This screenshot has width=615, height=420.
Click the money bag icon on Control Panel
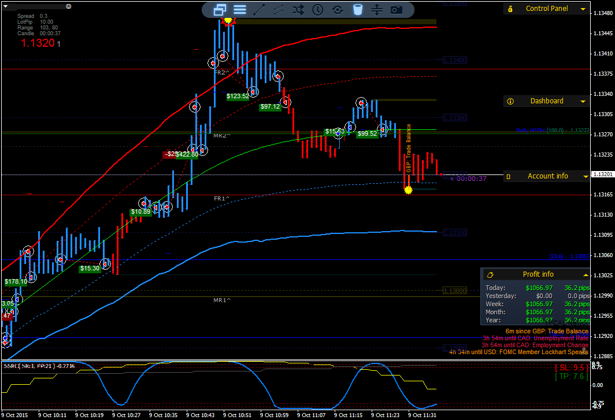pos(510,9)
